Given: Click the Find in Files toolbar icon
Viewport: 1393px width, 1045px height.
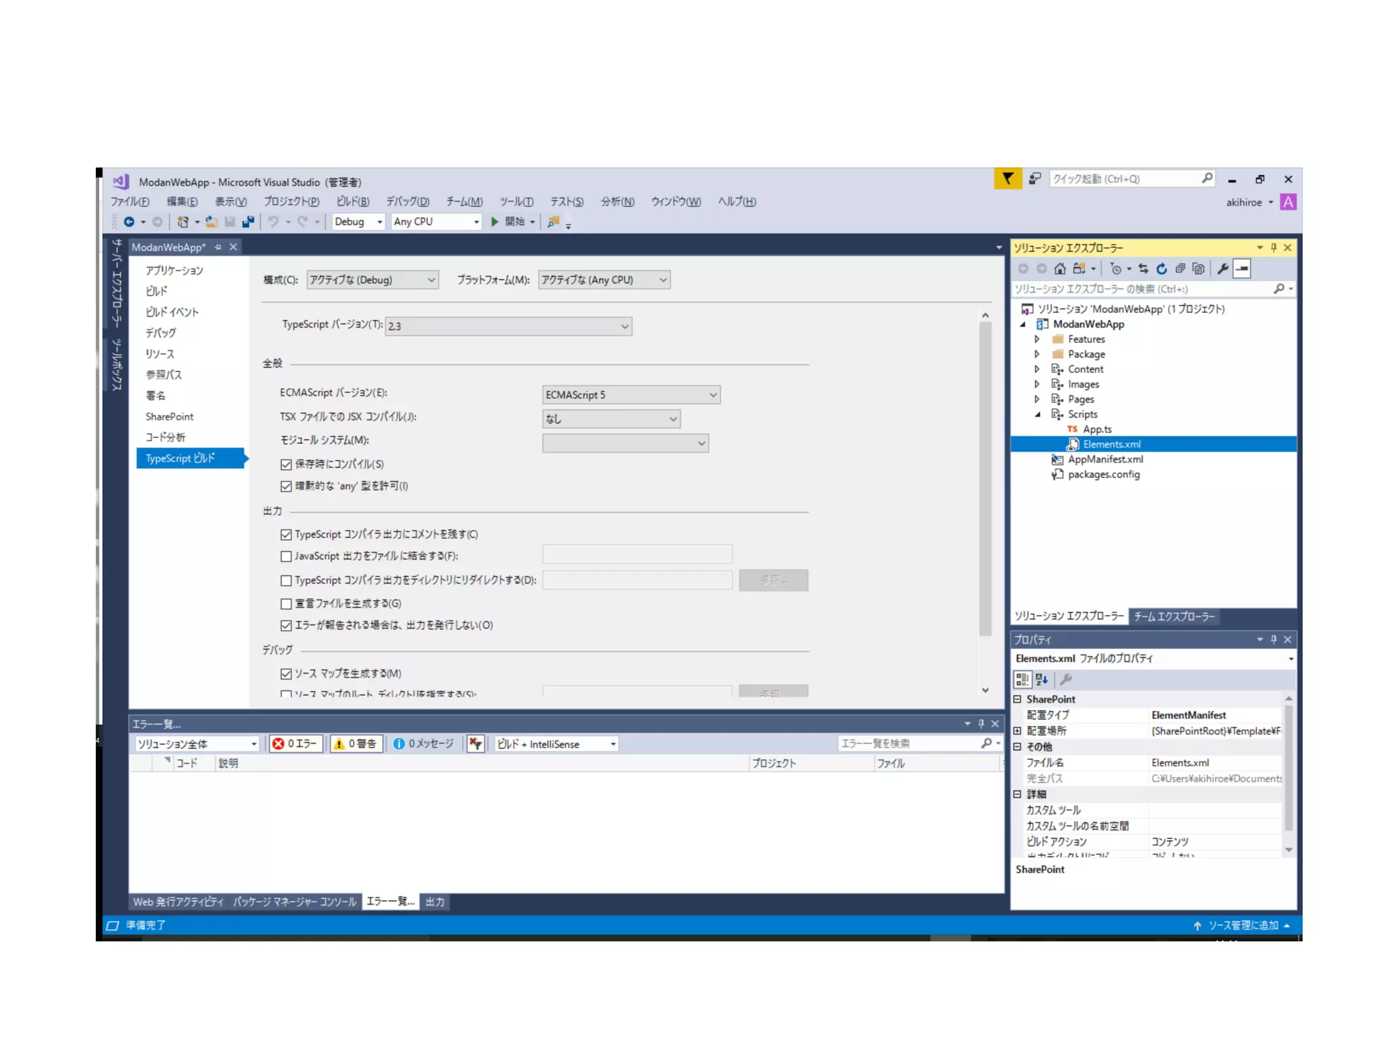Looking at the screenshot, I should pos(554,222).
